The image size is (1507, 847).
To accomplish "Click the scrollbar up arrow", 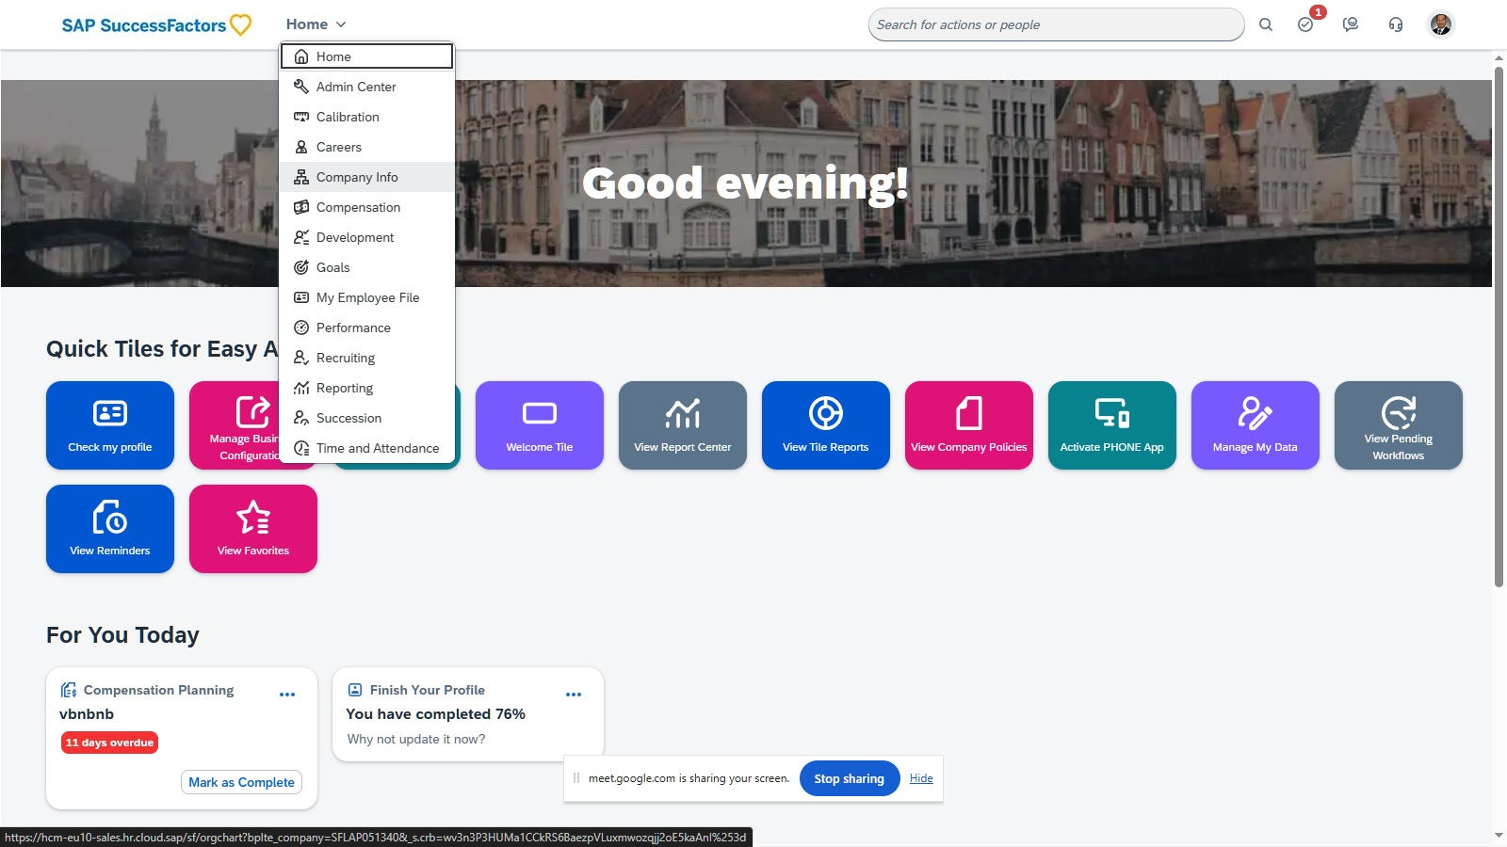I will click(x=1499, y=58).
